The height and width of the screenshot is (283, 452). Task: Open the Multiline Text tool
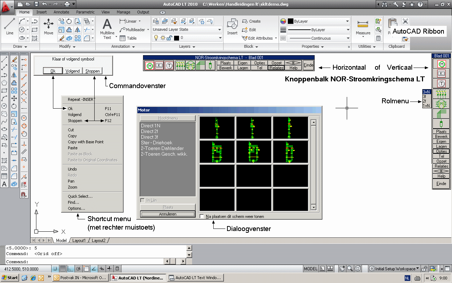tap(107, 29)
